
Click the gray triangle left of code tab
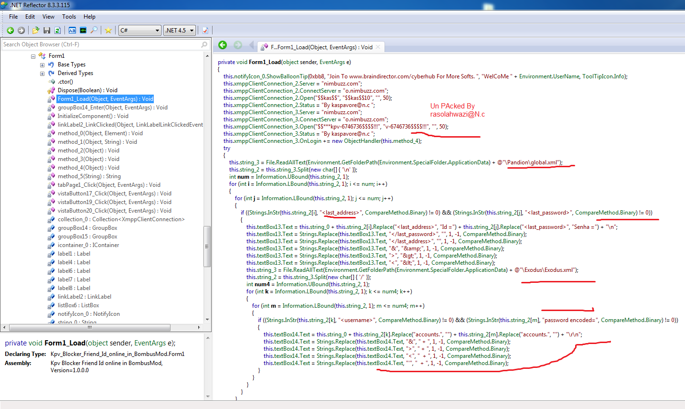pos(251,45)
